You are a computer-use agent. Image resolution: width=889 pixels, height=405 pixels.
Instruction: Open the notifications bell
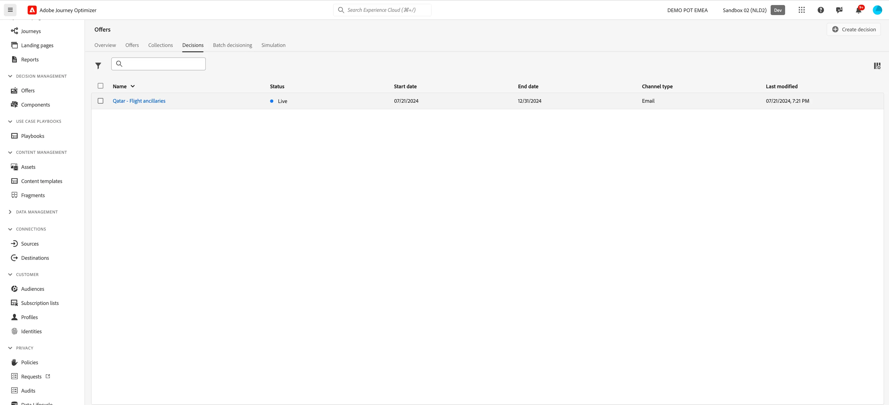(859, 10)
